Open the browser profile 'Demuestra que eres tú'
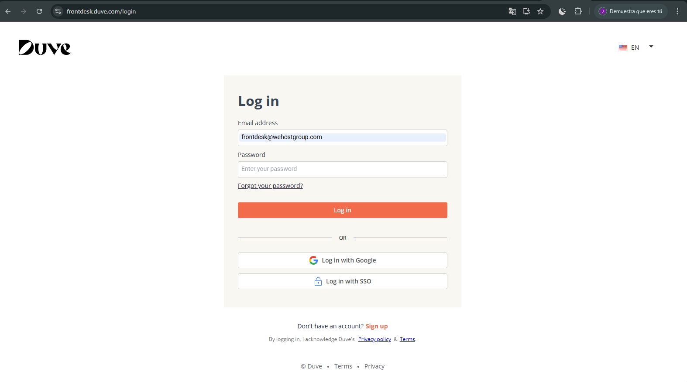Image resolution: width=687 pixels, height=382 pixels. click(631, 11)
